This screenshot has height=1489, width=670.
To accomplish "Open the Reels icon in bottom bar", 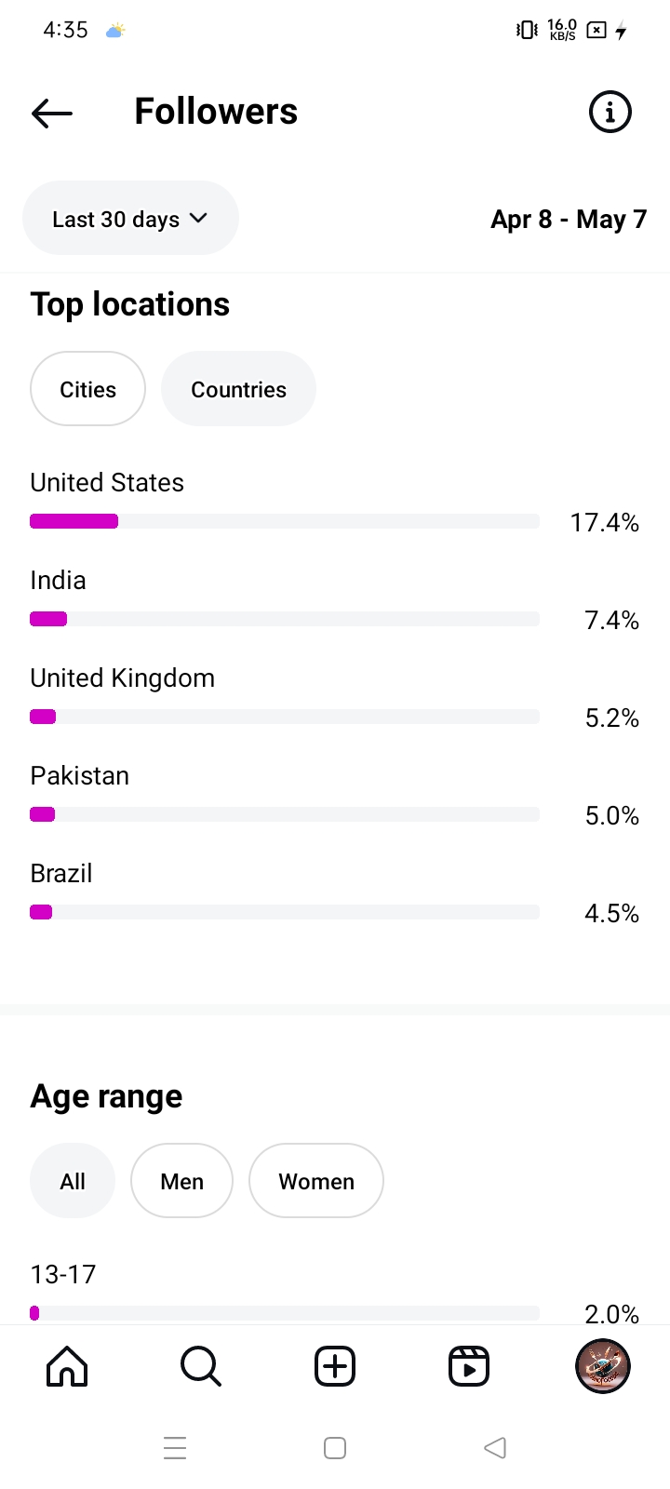I will click(469, 1366).
